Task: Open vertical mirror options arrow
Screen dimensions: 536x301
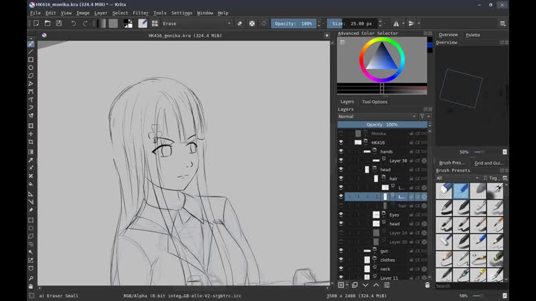Action: pyautogui.click(x=419, y=23)
